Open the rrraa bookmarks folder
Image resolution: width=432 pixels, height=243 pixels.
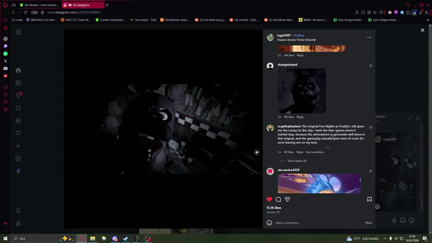[x=17, y=20]
